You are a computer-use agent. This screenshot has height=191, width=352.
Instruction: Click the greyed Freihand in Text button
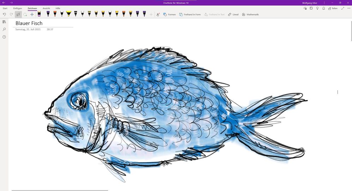[214, 14]
